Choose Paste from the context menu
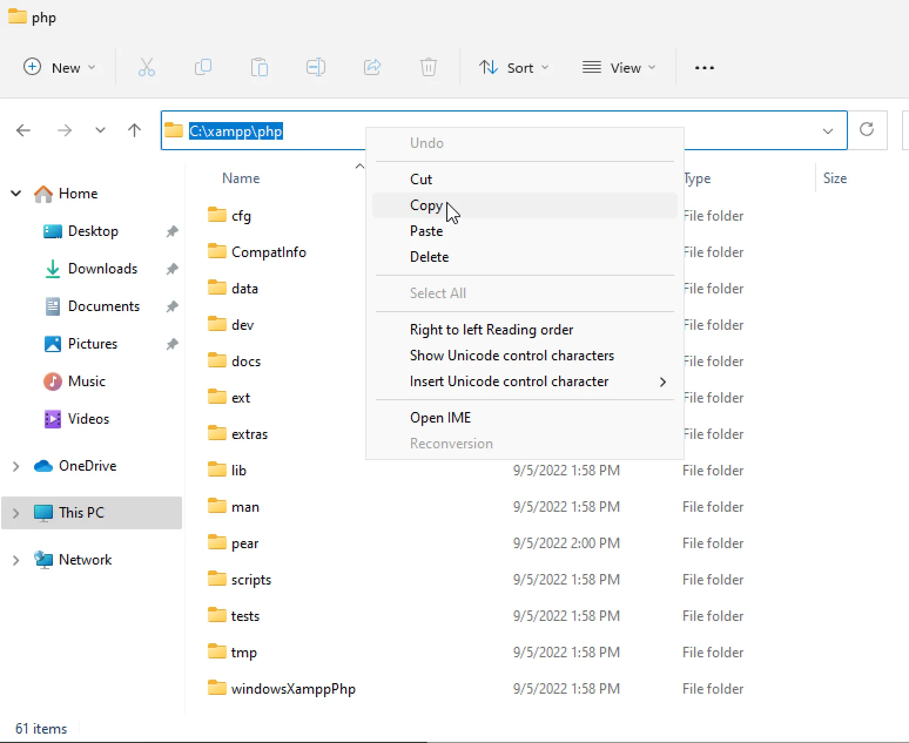 coord(524,231)
